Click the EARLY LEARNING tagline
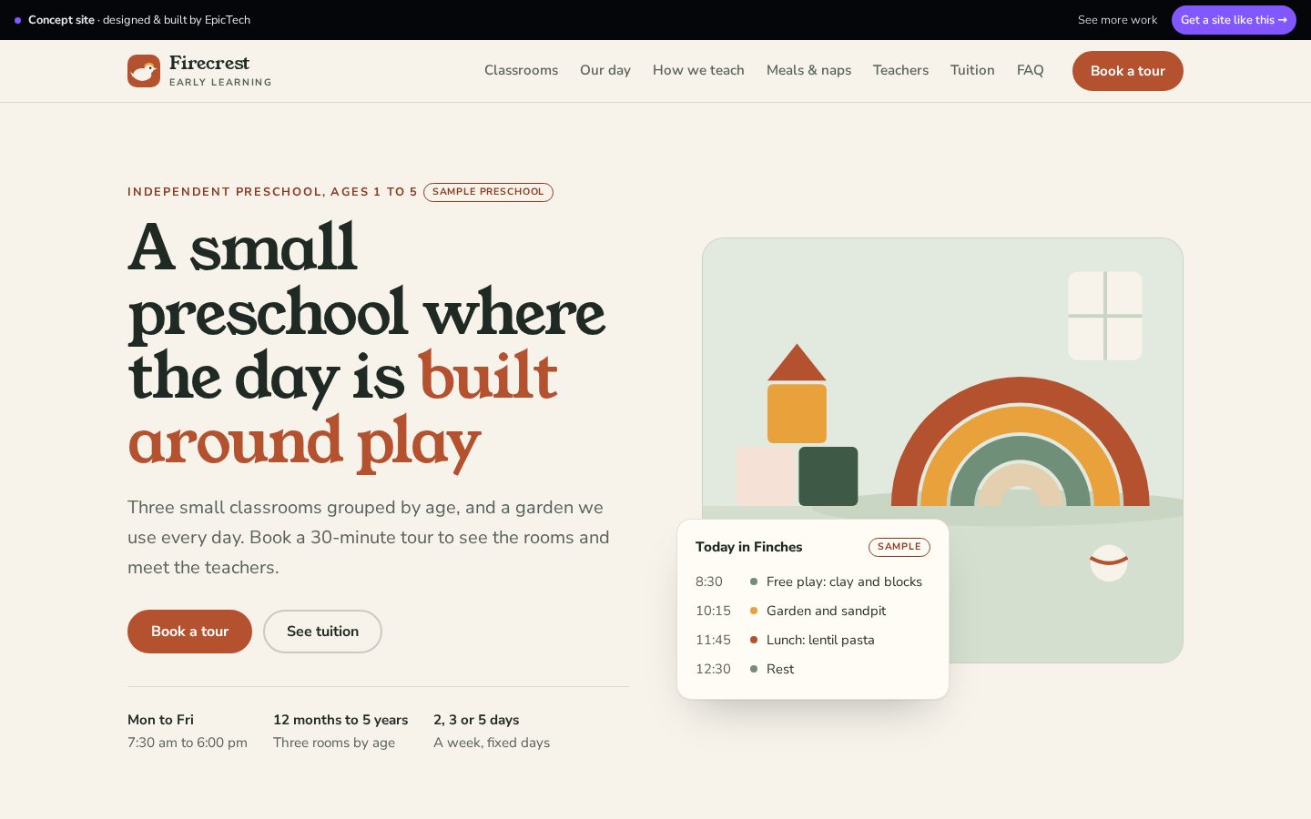Image resolution: width=1311 pixels, height=819 pixels. [220, 82]
